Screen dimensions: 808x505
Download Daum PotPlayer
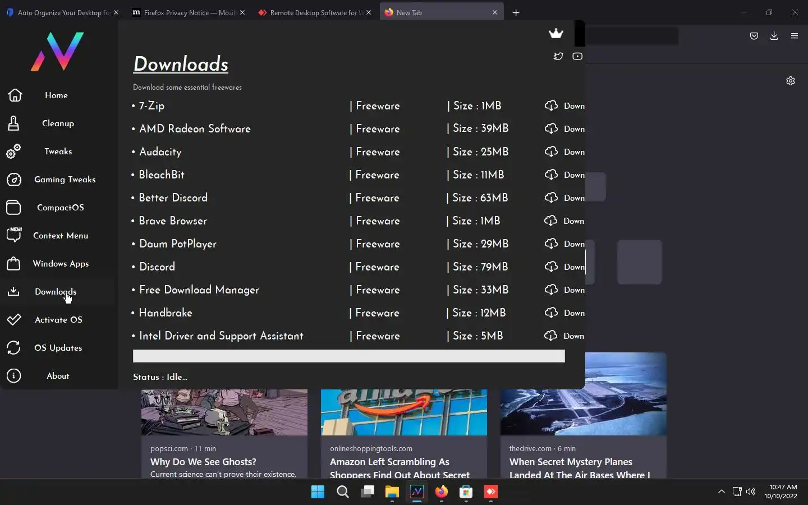564,244
